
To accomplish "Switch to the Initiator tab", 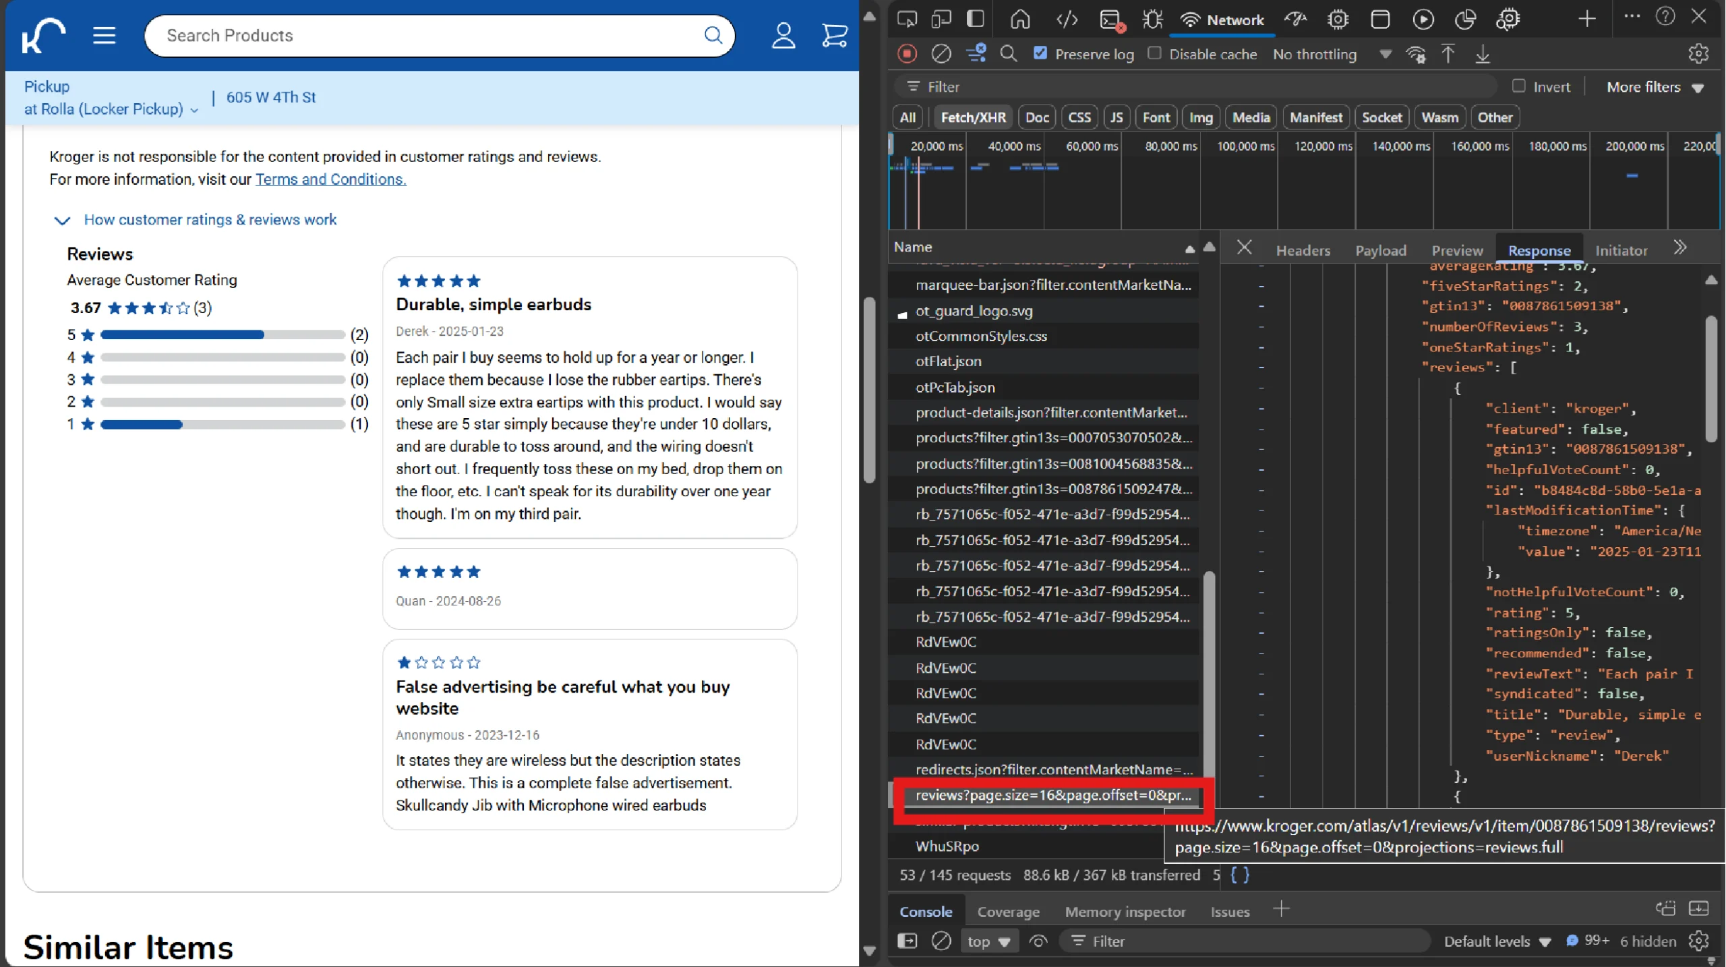I will 1621,250.
